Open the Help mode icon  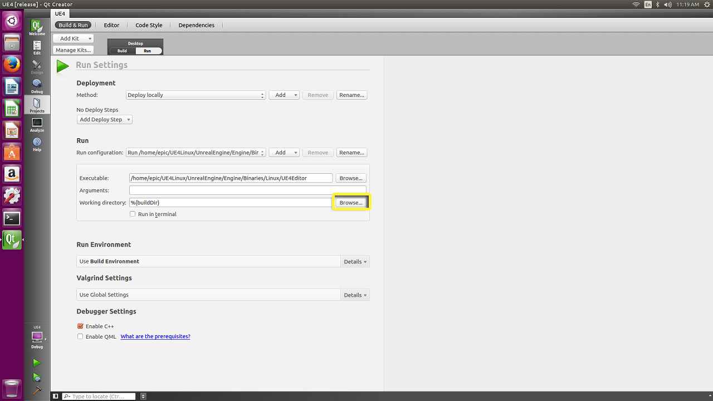pyautogui.click(x=37, y=144)
